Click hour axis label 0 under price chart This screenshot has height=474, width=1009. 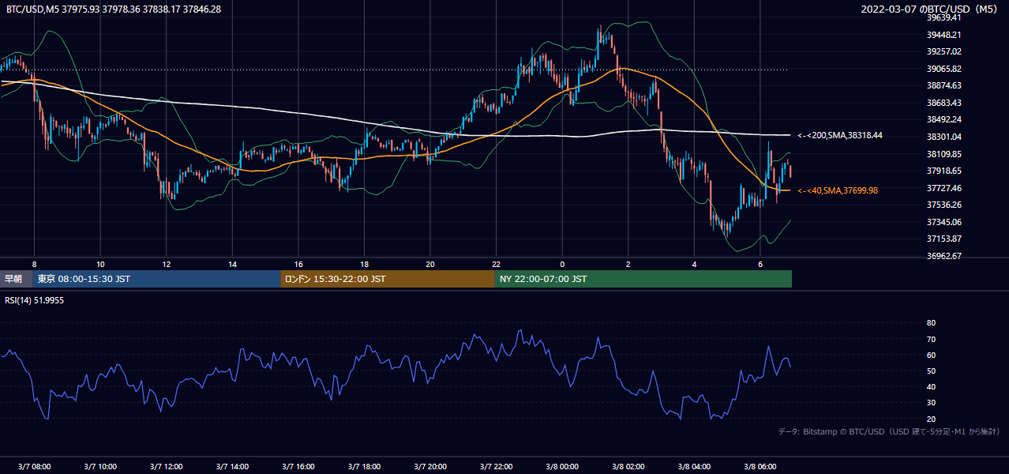point(562,264)
